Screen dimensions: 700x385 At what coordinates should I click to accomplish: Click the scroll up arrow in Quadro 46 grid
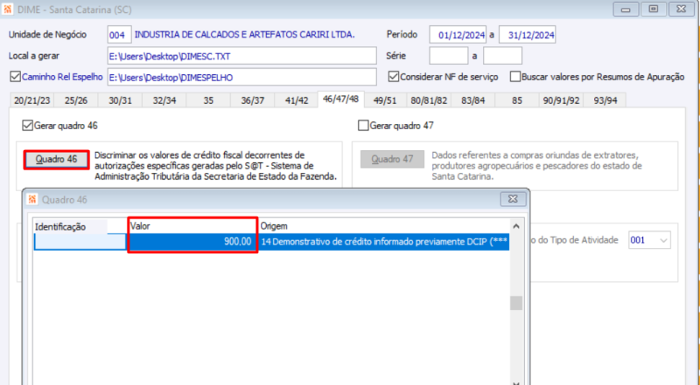click(516, 226)
